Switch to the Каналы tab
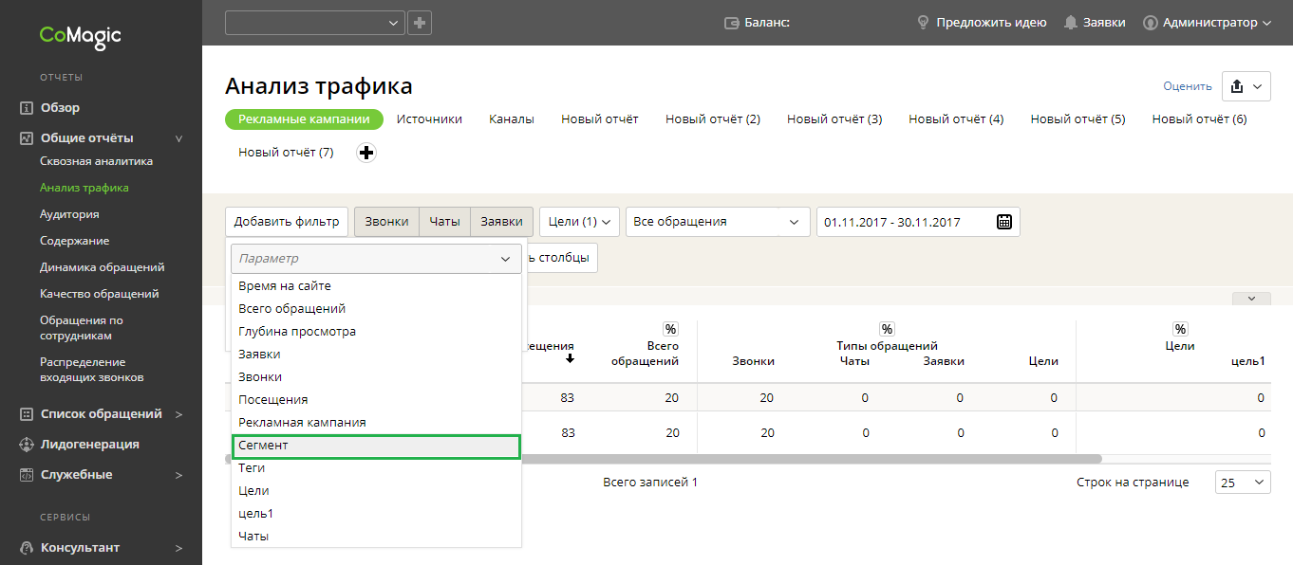The image size is (1293, 565). click(x=512, y=119)
